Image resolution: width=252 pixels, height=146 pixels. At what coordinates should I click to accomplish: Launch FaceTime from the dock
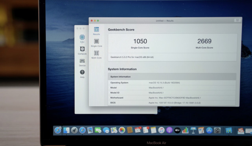tap(98, 130)
